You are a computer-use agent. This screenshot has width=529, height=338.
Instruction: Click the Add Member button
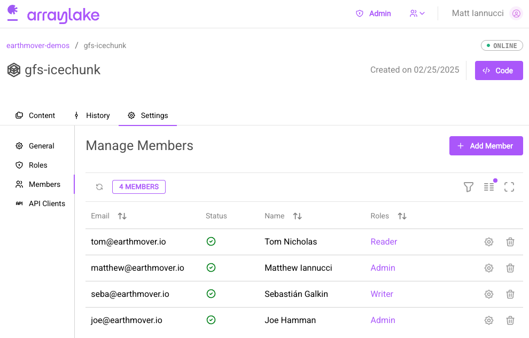click(486, 146)
